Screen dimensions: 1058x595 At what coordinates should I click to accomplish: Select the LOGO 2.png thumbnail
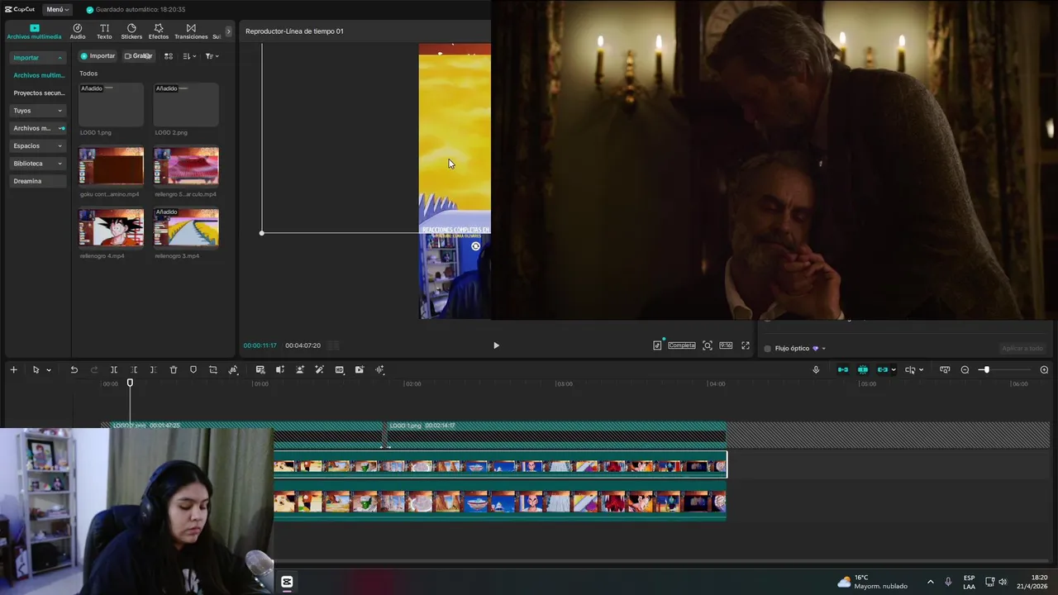point(186,105)
